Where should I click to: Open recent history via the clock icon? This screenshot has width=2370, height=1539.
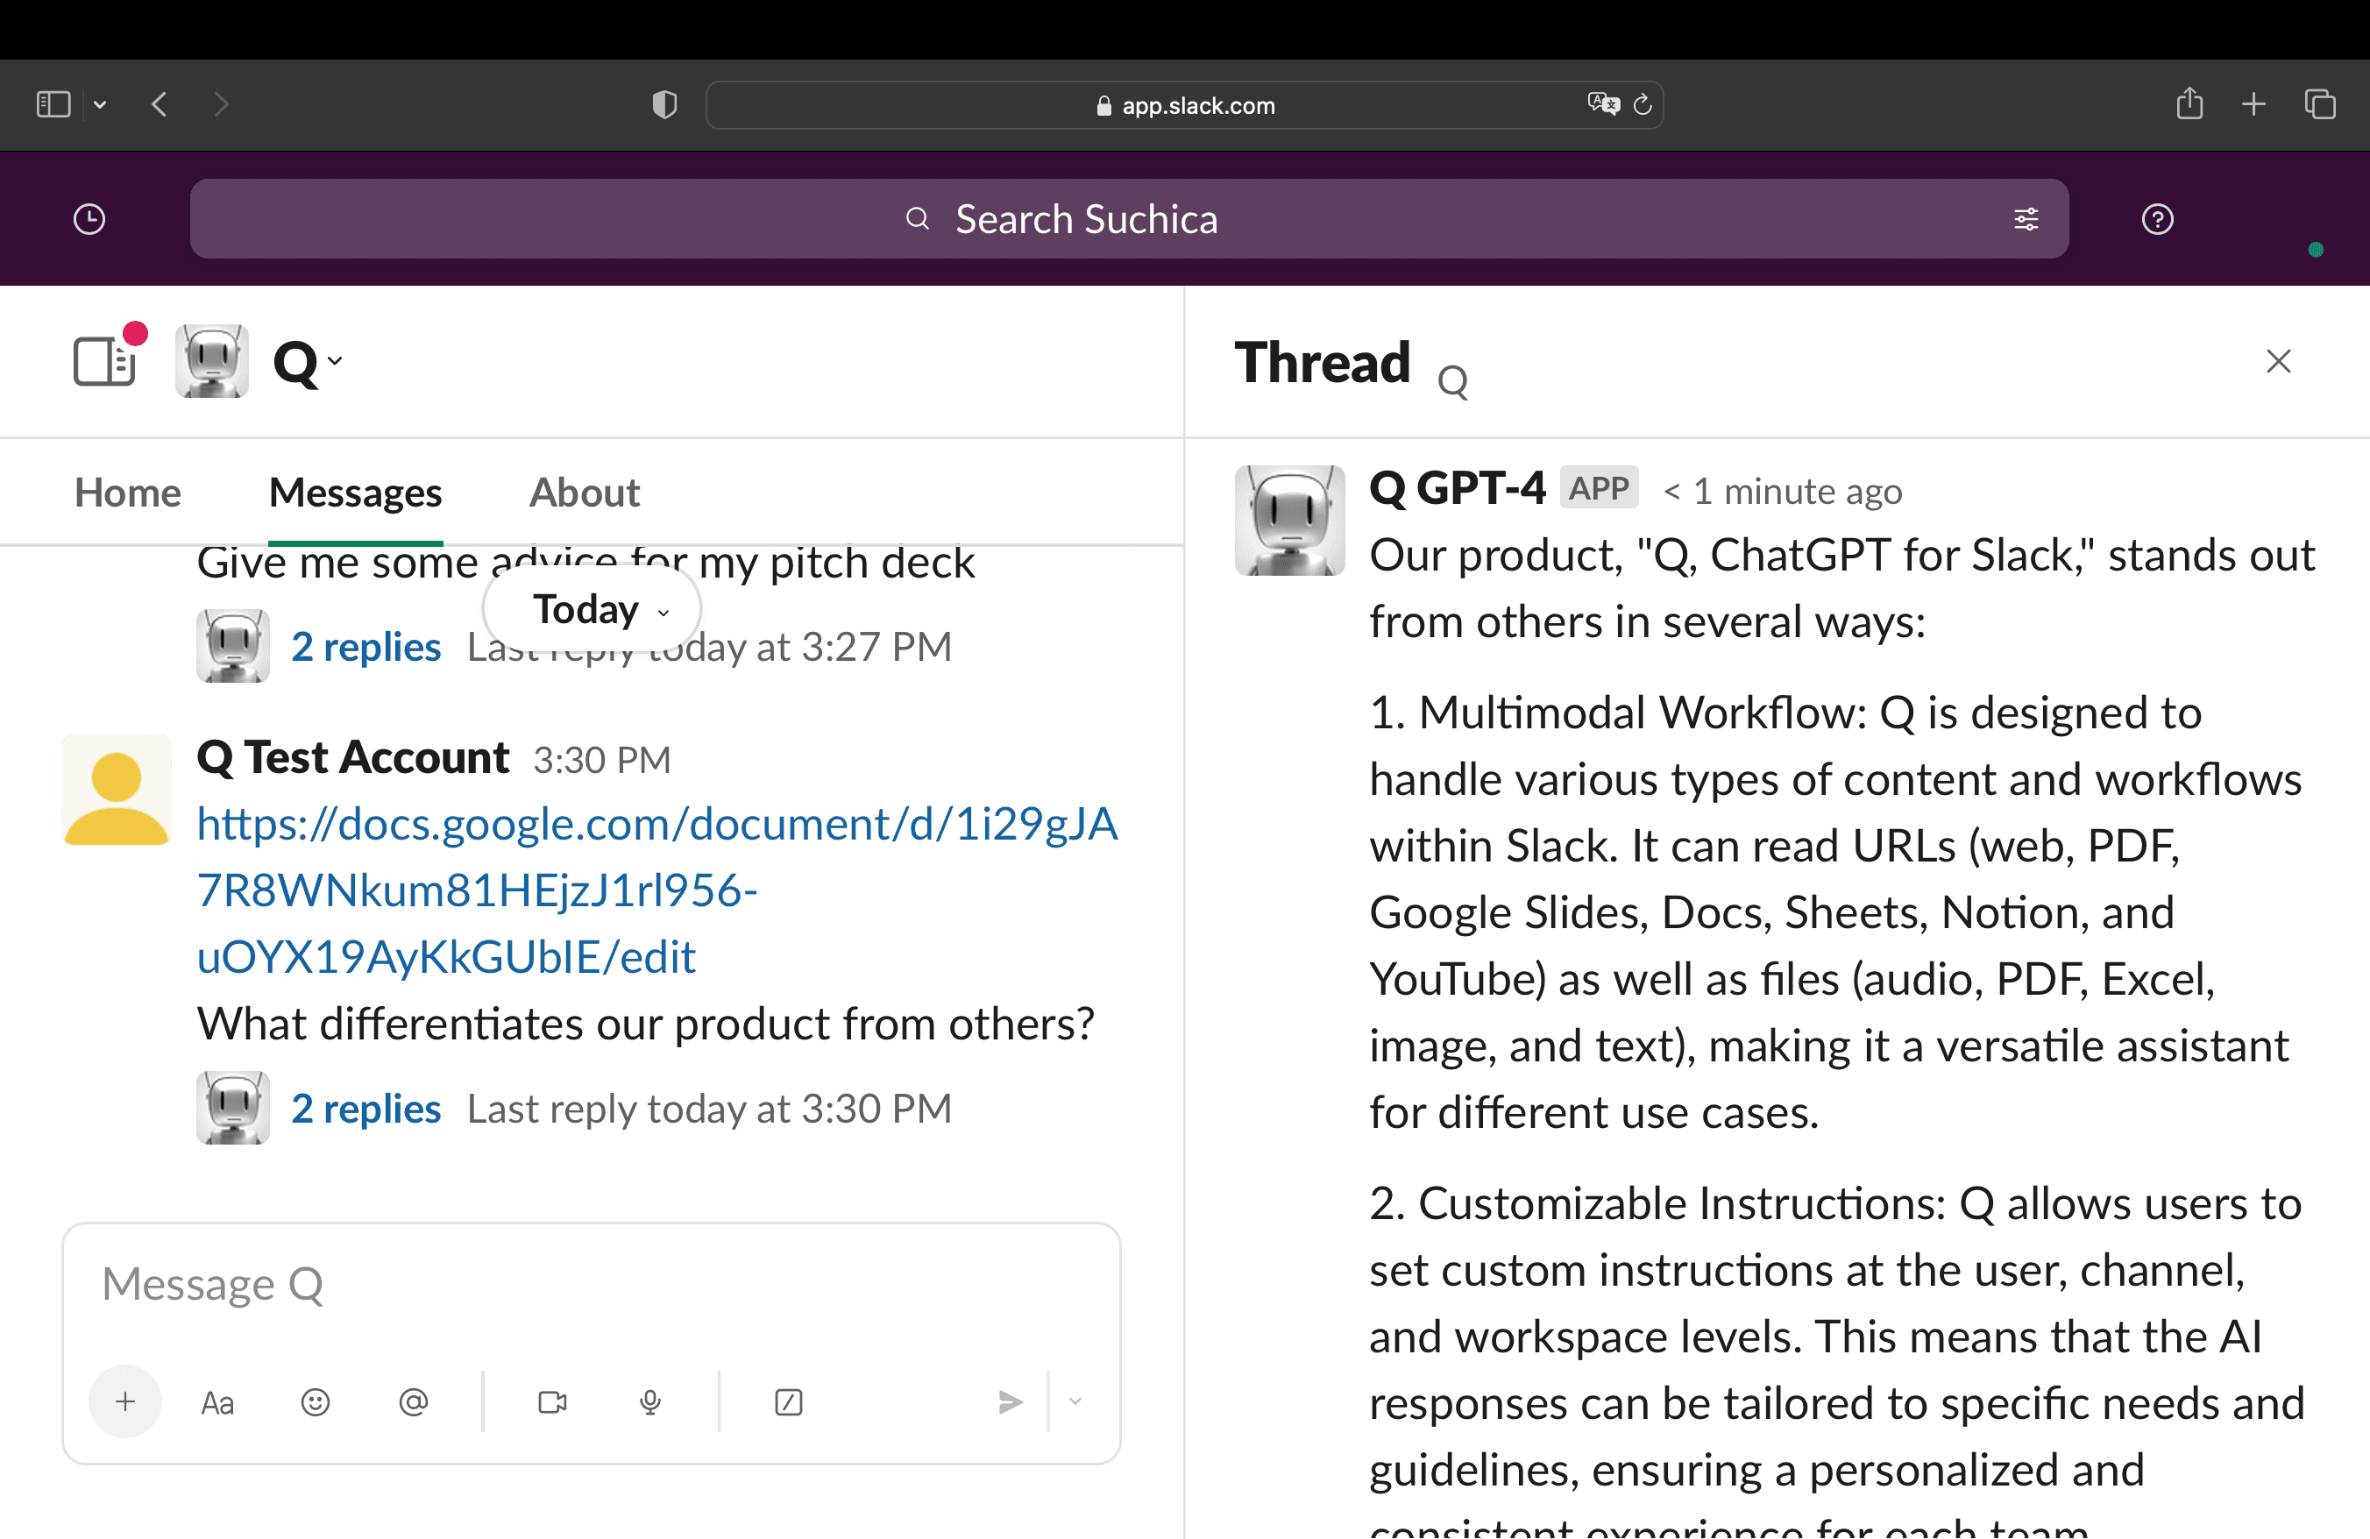tap(88, 218)
